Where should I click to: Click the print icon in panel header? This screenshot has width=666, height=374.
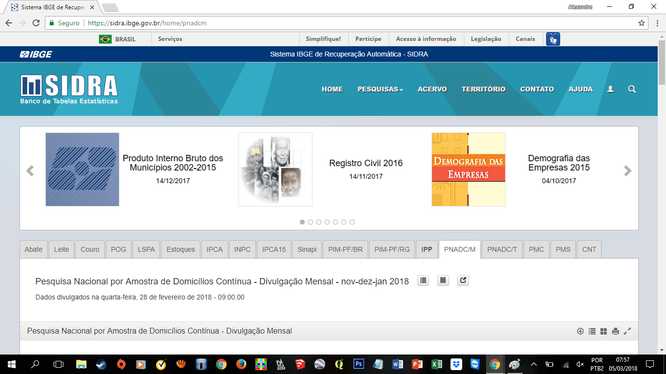[615, 331]
